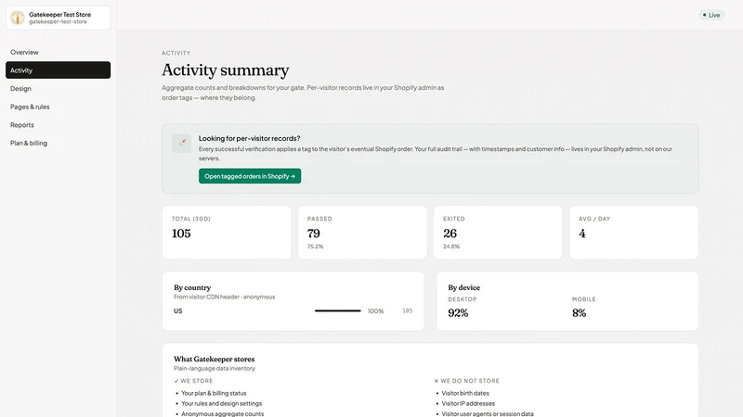
Task: Select the Passed 79 stat card
Action: [x=362, y=233]
